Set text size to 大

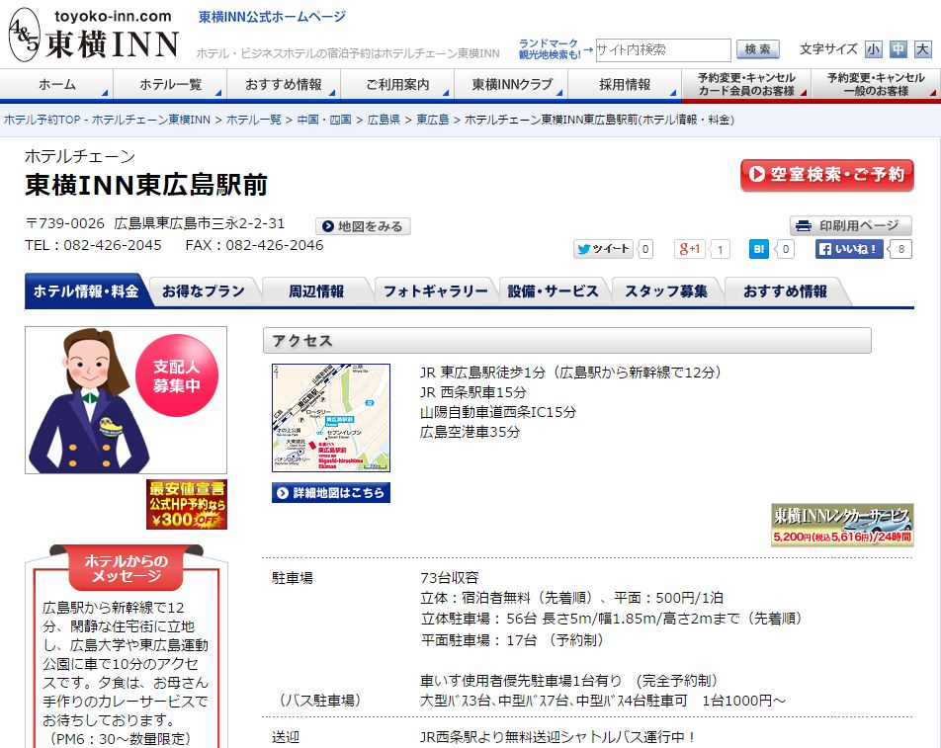922,49
